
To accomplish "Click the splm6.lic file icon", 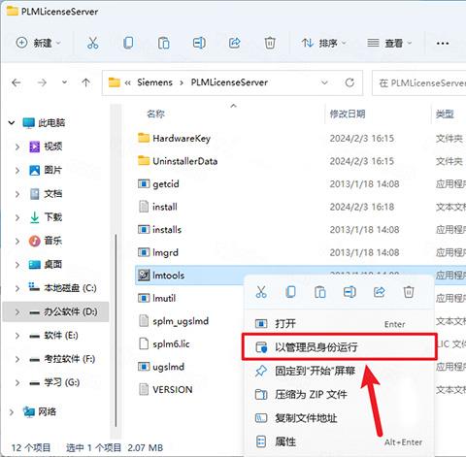I will tap(144, 343).
